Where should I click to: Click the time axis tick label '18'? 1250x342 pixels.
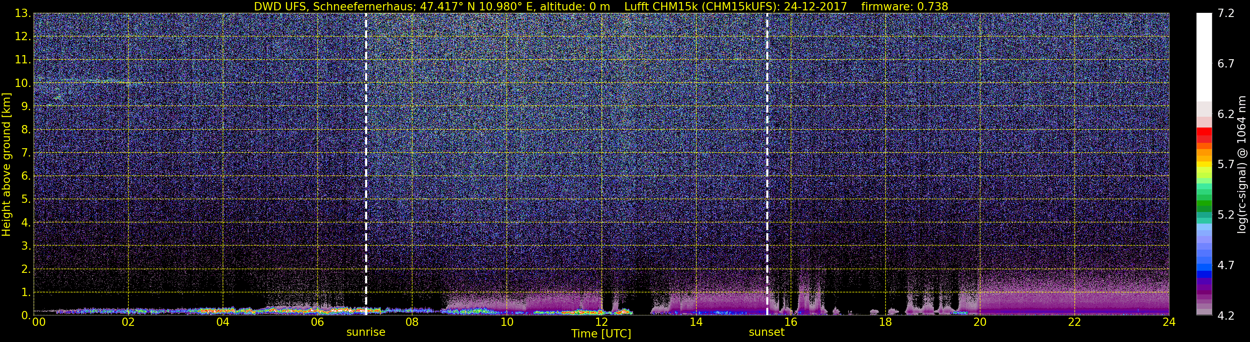click(885, 322)
